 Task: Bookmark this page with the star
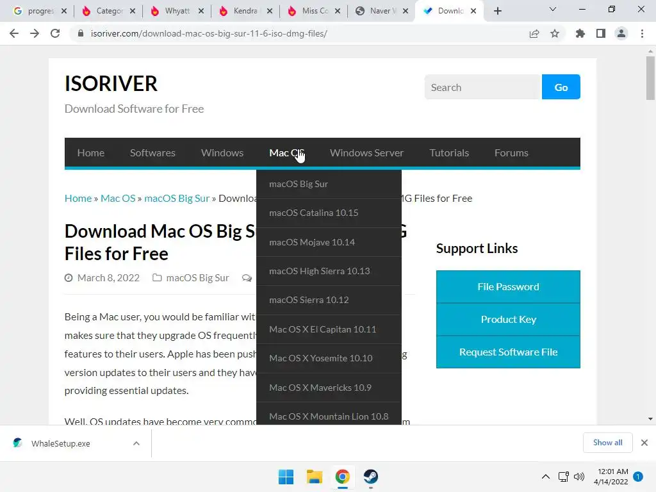tap(555, 33)
